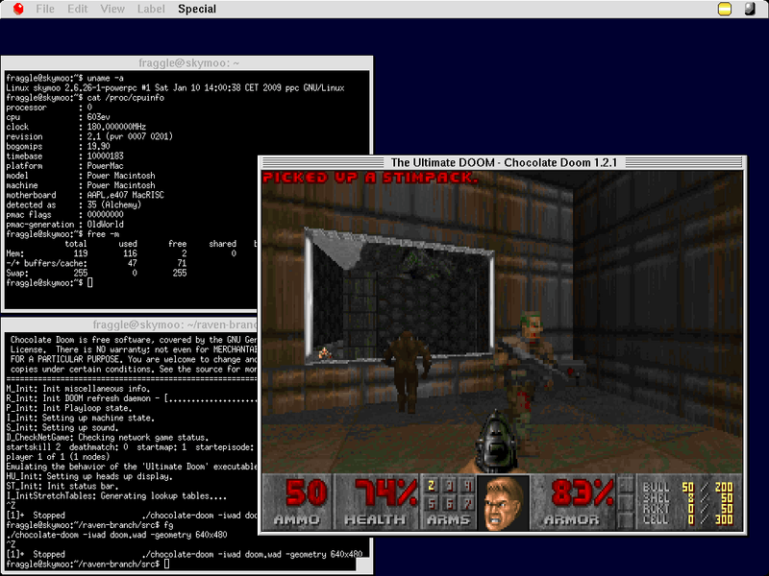Click the Chocolate Doom 1.2.1 window title bar
Image resolution: width=769 pixels, height=576 pixels.
coord(502,162)
